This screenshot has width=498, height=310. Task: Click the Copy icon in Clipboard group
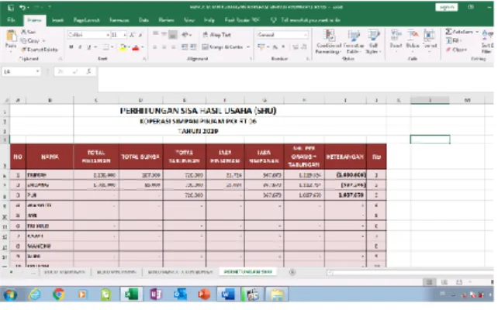pos(23,40)
